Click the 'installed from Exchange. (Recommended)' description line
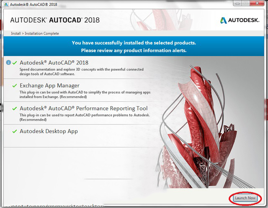The image size is (268, 208). point(53,97)
